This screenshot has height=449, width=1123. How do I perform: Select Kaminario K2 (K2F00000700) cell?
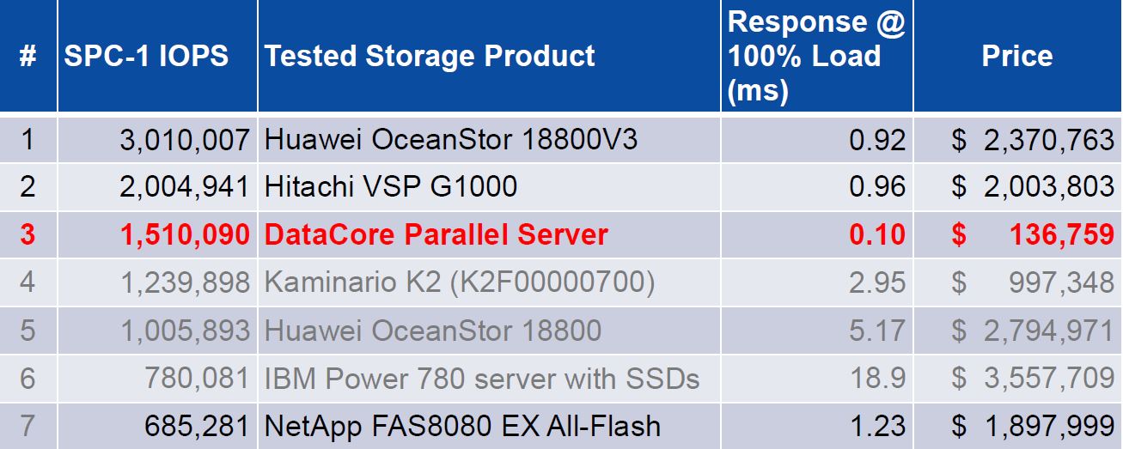click(460, 282)
